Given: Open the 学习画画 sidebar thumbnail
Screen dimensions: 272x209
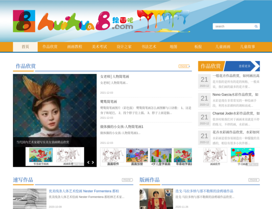Looking at the screenshot, I should (243, 156).
